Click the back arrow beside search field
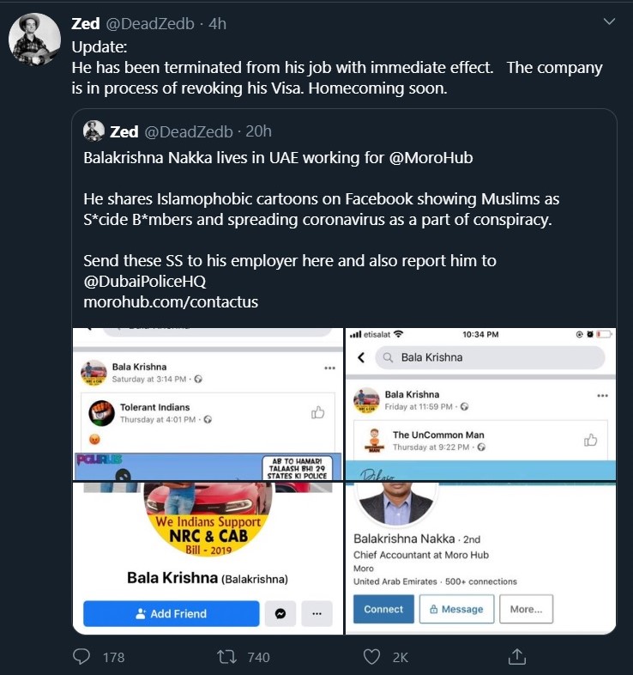The height and width of the screenshot is (675, 633). 361,357
